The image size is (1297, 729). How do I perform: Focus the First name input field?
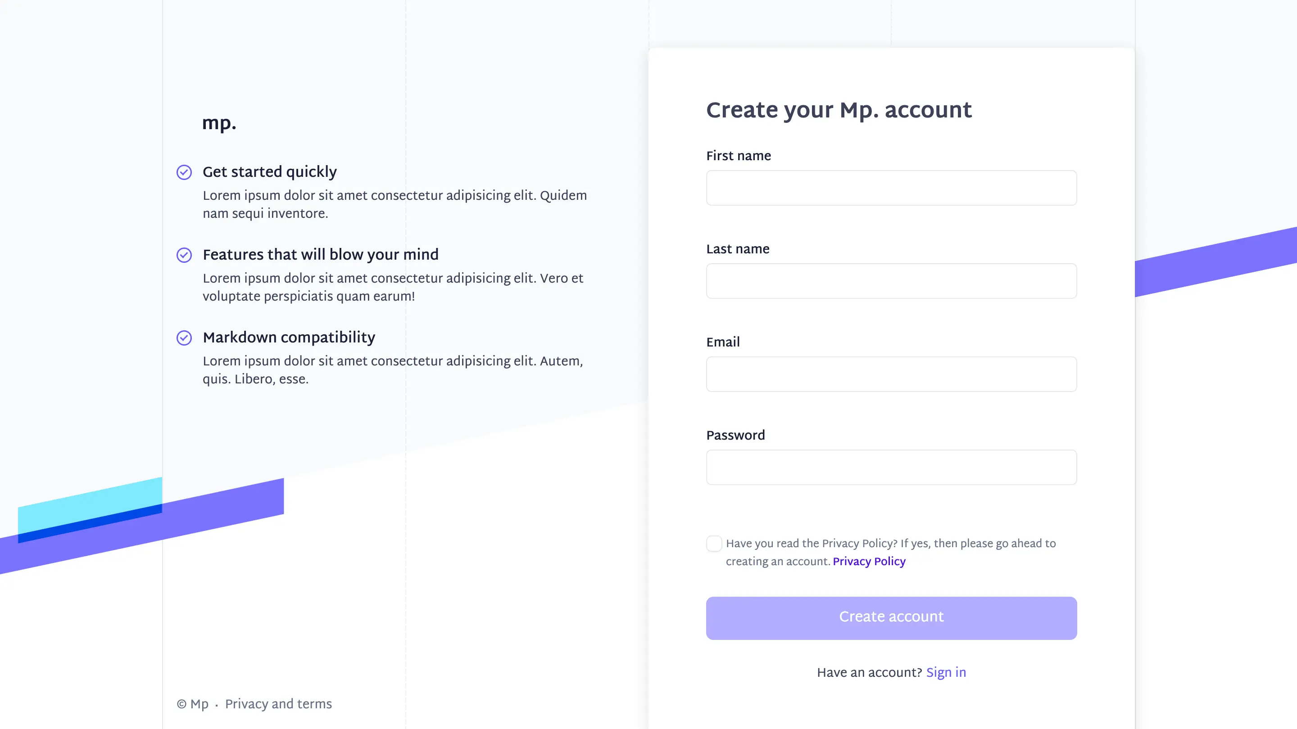891,188
